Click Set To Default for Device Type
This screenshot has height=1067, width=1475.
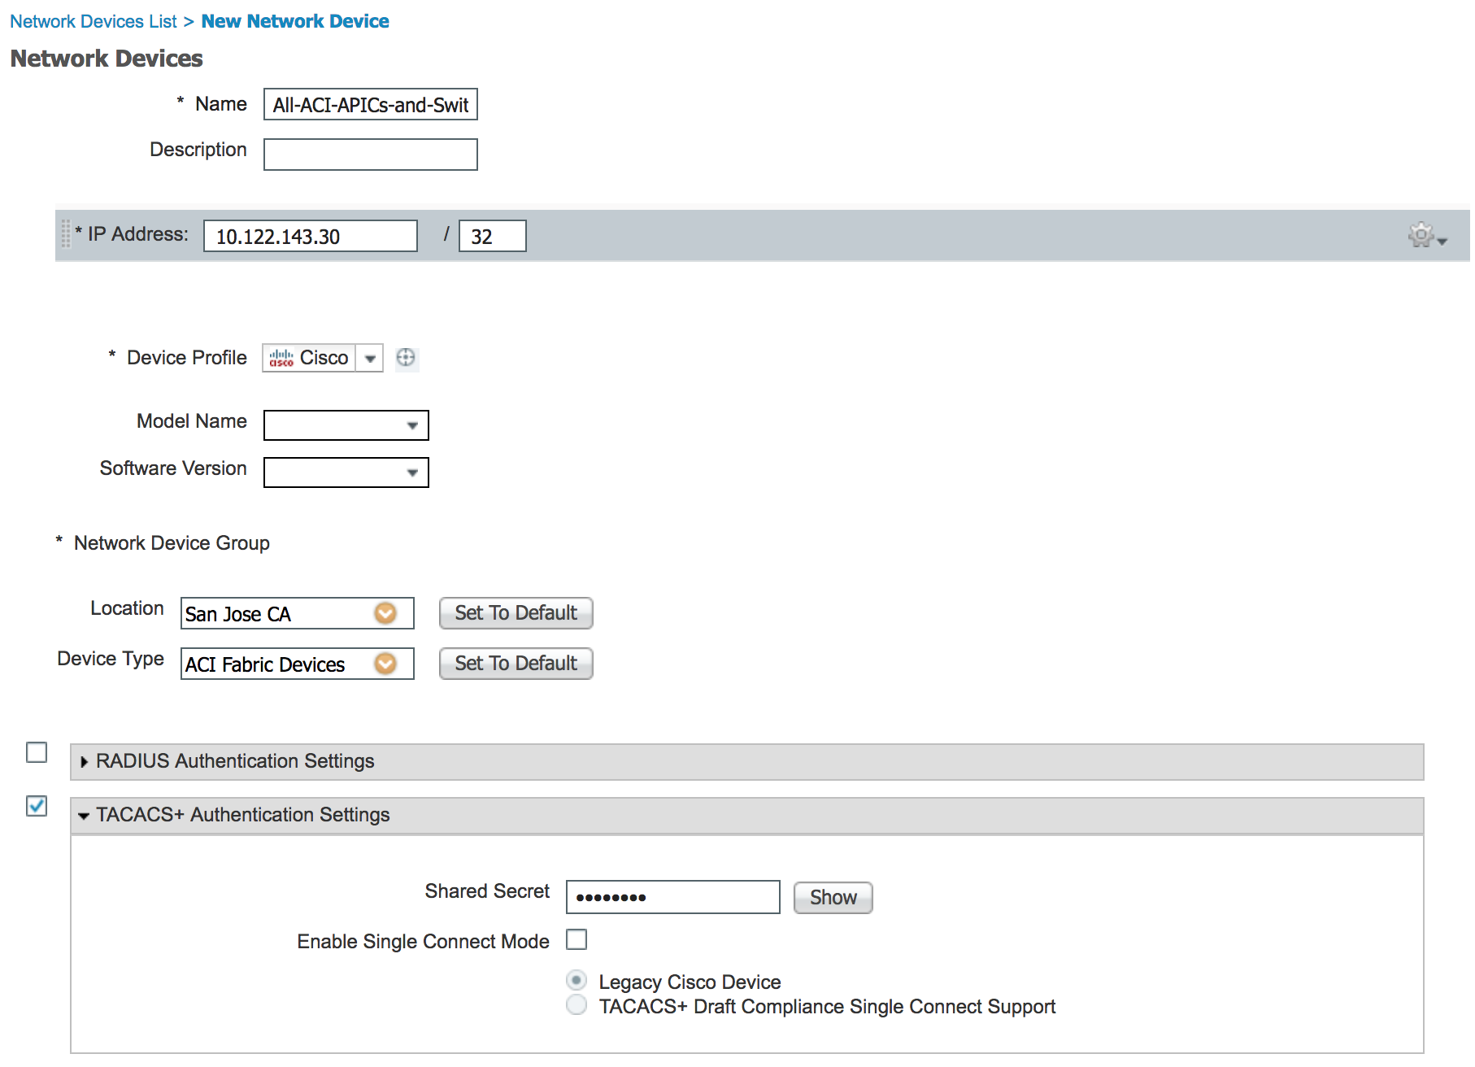point(516,664)
